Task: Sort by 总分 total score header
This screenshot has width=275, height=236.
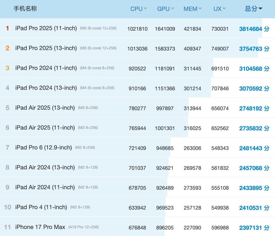Action: tap(254, 9)
